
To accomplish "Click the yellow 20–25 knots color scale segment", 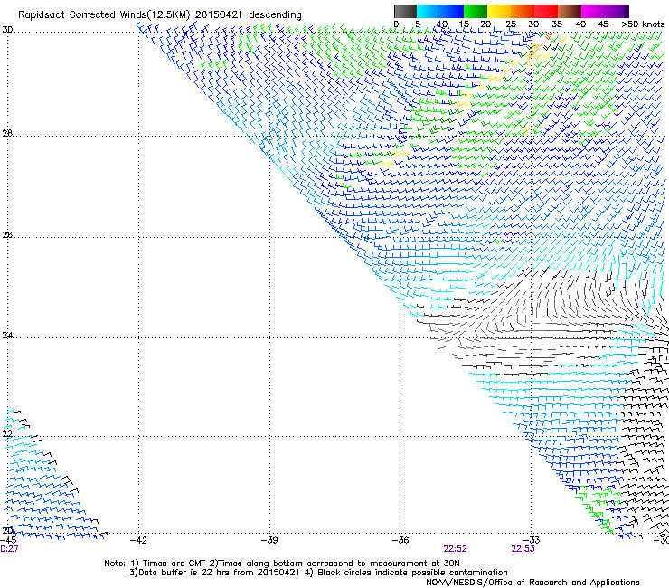I will pos(499,11).
